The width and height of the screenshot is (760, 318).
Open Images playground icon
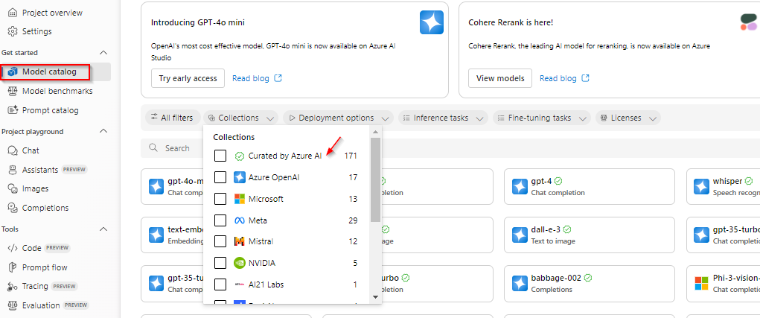coord(13,188)
